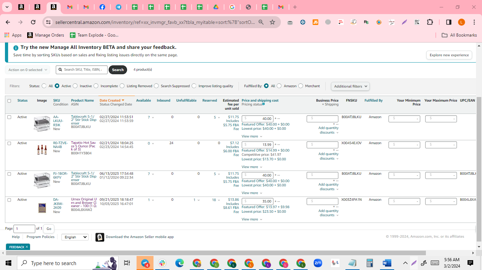Edit the 13.99 price field

click(x=258, y=144)
